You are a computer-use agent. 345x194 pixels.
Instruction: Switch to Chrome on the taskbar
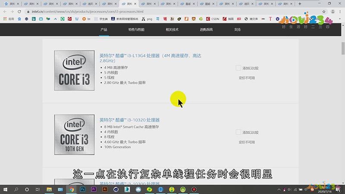pos(72,189)
